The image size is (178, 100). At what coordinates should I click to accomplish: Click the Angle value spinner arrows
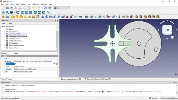(x=56, y=64)
